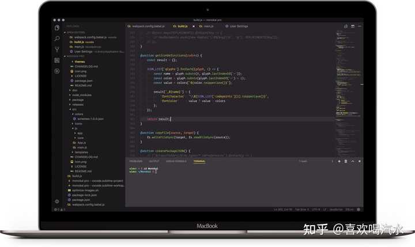The image size is (415, 247).
Task: Select User Settings in Open Editors list
Action: pyautogui.click(x=97, y=52)
